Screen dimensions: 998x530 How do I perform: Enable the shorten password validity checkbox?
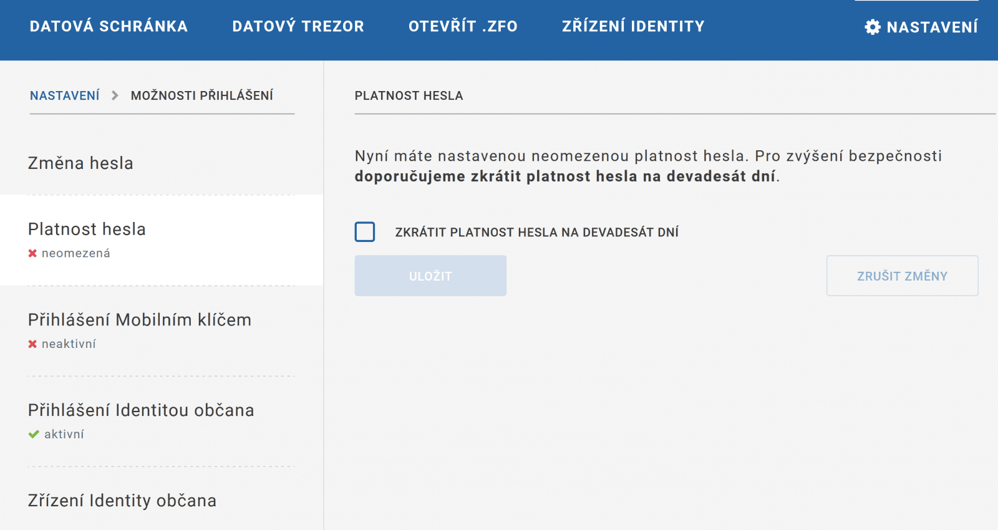(x=365, y=232)
